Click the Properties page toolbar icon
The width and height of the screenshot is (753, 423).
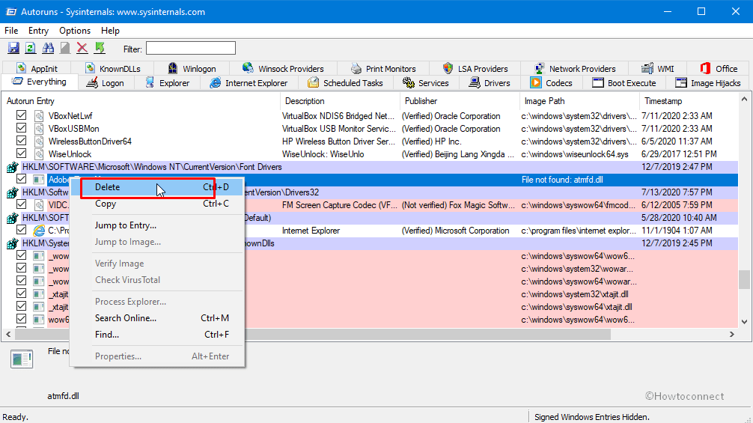coord(65,48)
